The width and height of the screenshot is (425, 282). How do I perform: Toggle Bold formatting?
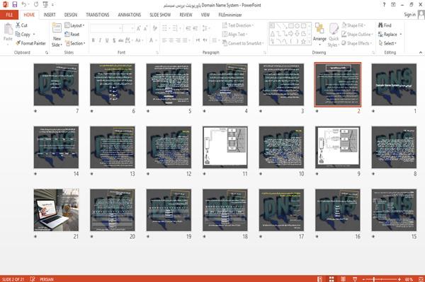[93, 40]
